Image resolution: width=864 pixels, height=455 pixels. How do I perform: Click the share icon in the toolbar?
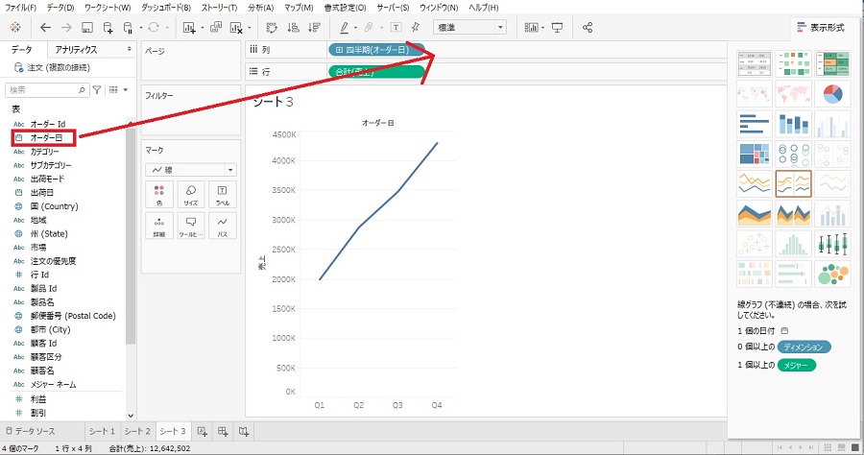click(x=585, y=27)
